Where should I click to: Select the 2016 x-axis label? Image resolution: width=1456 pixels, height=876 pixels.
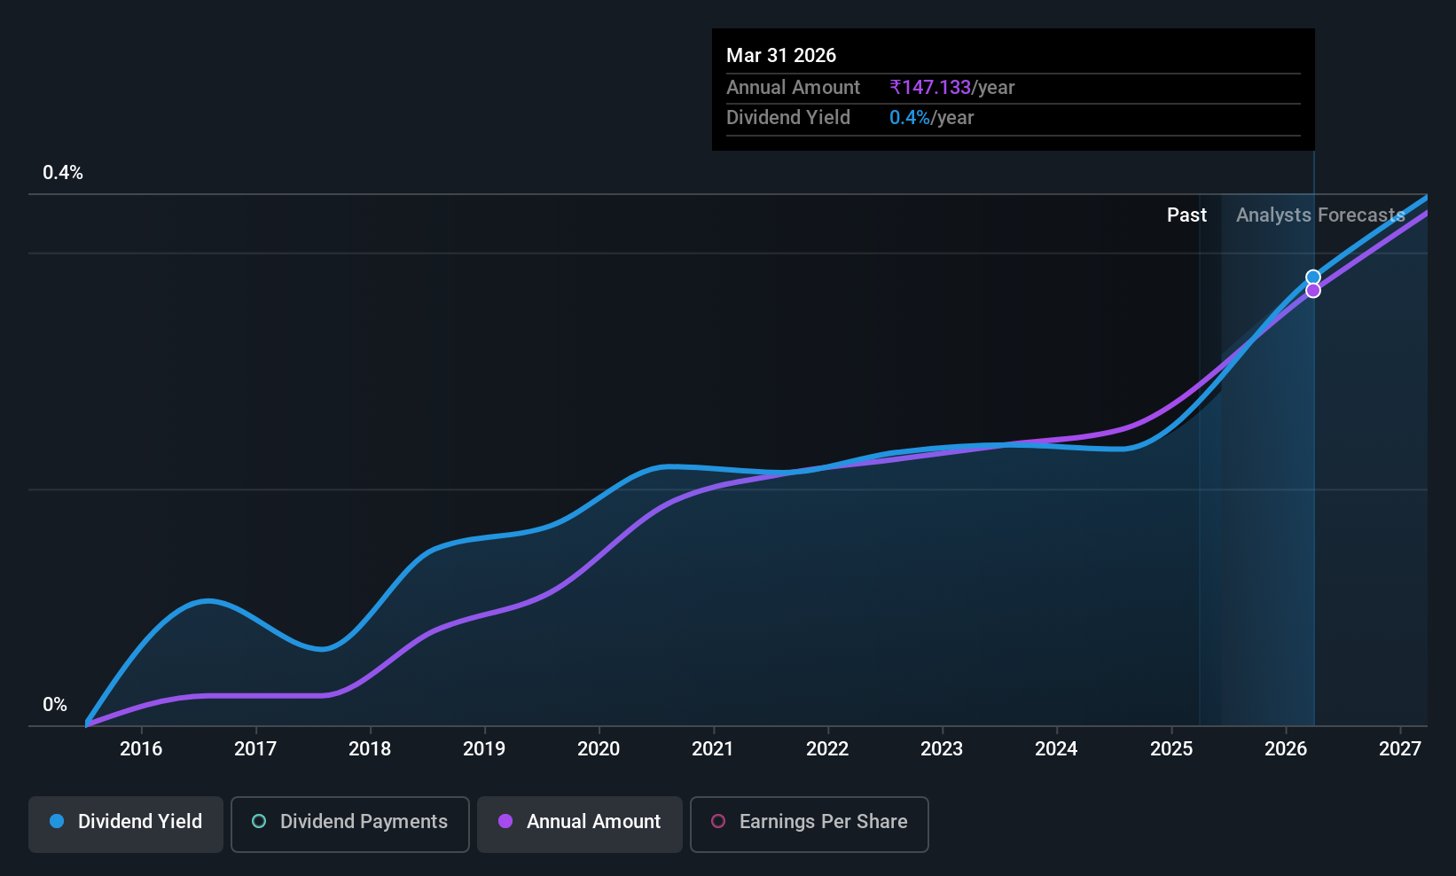[x=141, y=748]
